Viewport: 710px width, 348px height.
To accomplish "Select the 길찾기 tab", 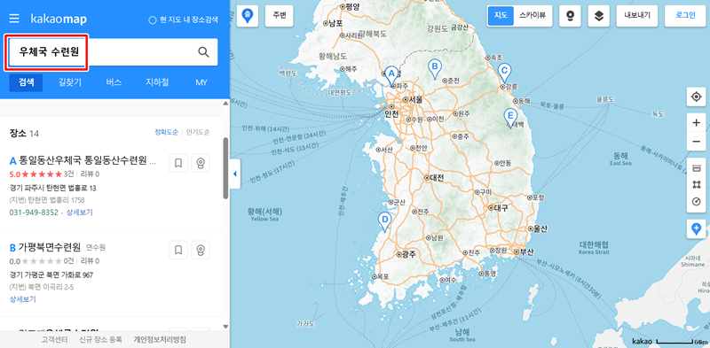I will [x=70, y=82].
